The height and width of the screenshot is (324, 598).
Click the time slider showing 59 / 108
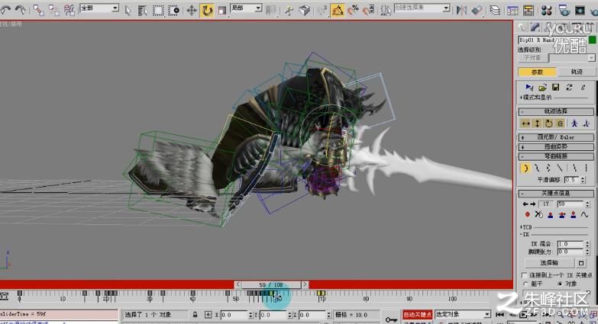tap(271, 284)
